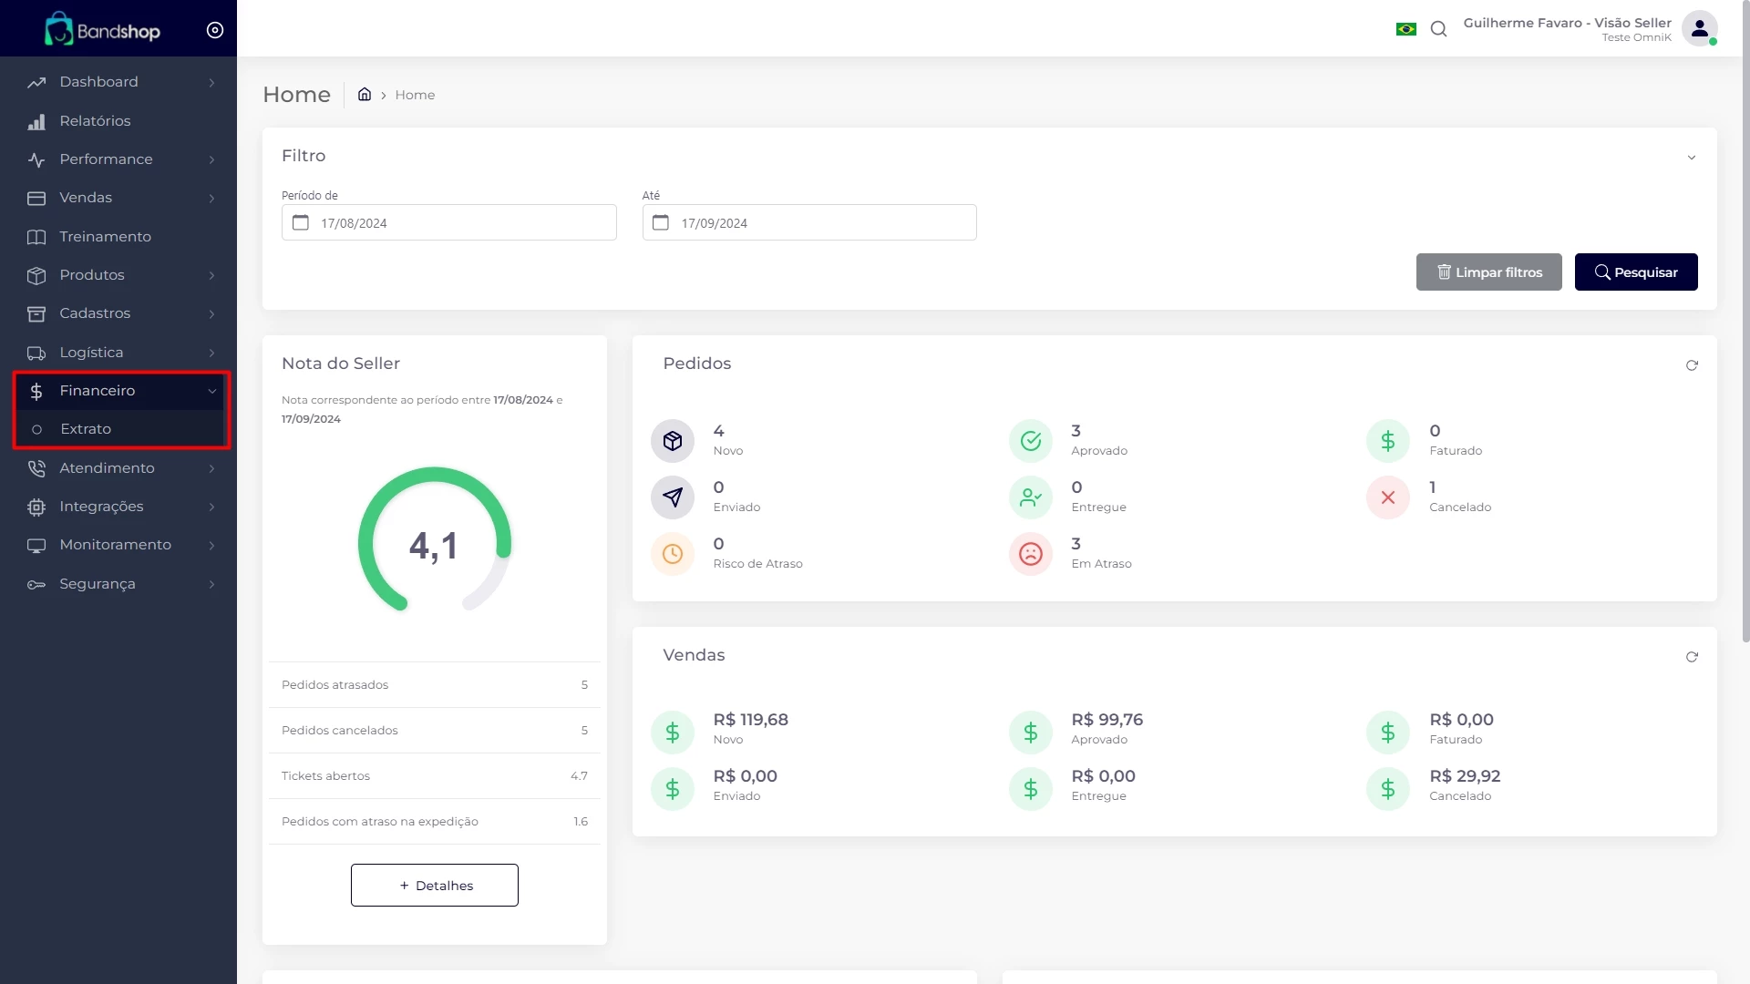
Task: Click the Limpar filtros button
Action: coord(1488,272)
